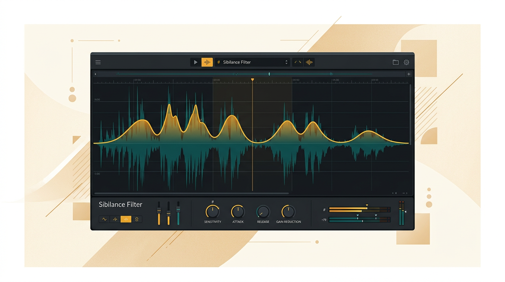Click the left teal marker above the lower meter
Image resolution: width=505 pixels, height=282 pixels.
357,216
